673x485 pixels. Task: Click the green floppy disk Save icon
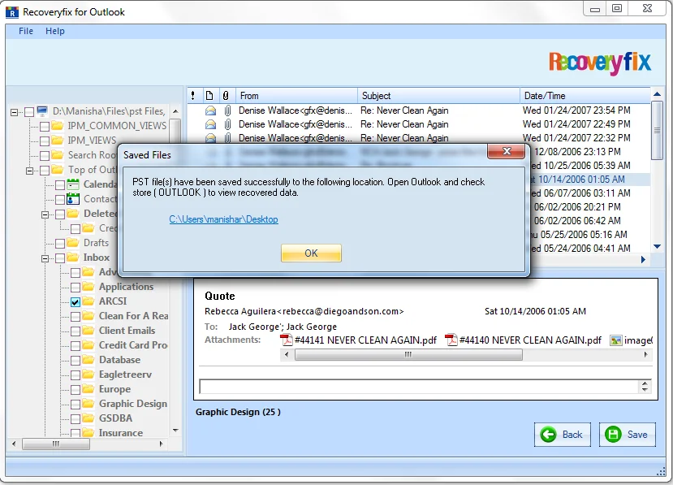pyautogui.click(x=613, y=435)
